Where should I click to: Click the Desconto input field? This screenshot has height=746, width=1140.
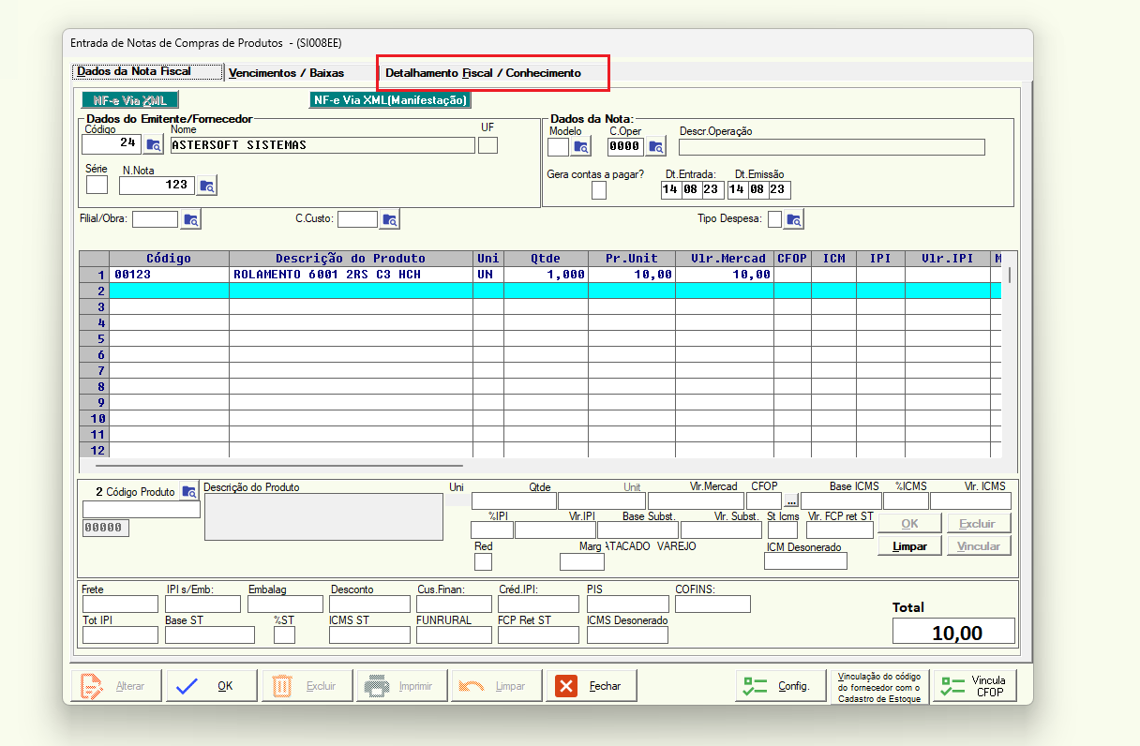click(x=370, y=604)
